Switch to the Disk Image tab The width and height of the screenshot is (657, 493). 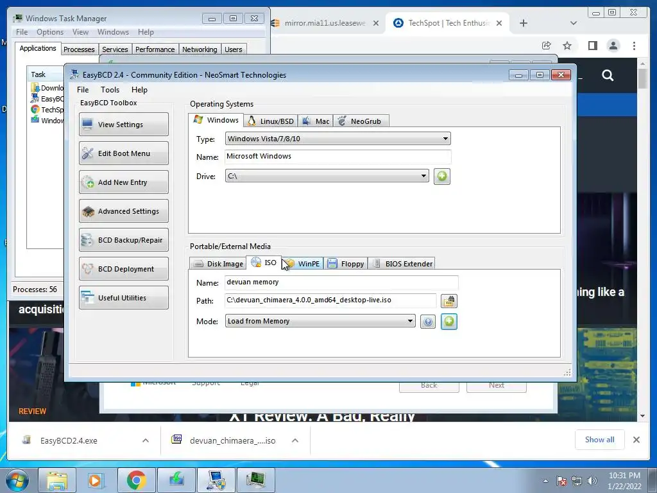[x=218, y=264]
